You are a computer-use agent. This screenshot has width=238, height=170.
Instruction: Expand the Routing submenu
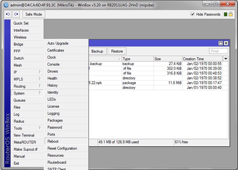point(27,86)
